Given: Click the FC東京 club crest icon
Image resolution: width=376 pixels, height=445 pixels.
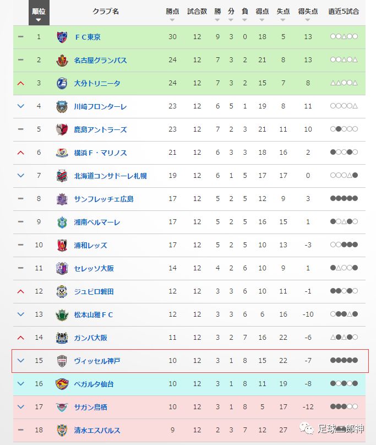Looking at the screenshot, I should pos(62,37).
